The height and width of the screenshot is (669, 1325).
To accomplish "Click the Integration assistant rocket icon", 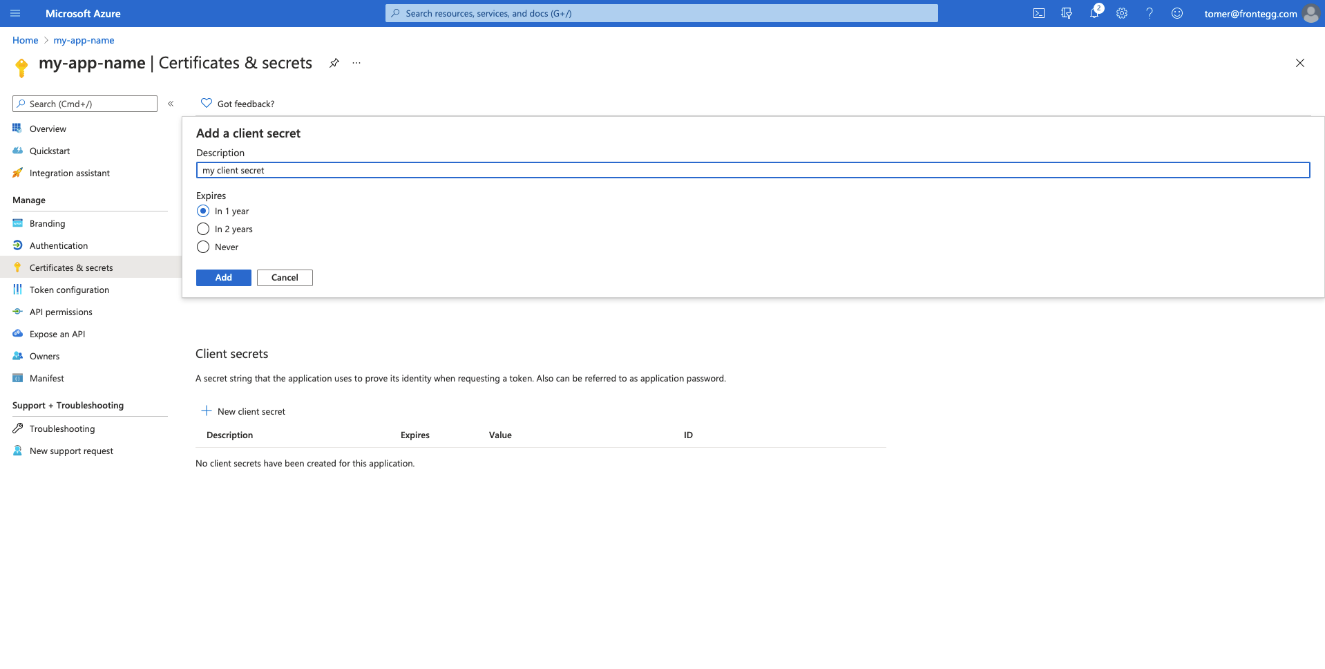I will click(x=17, y=173).
